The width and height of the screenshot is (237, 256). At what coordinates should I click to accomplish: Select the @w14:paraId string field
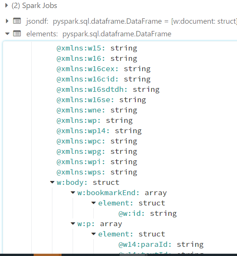point(161,245)
